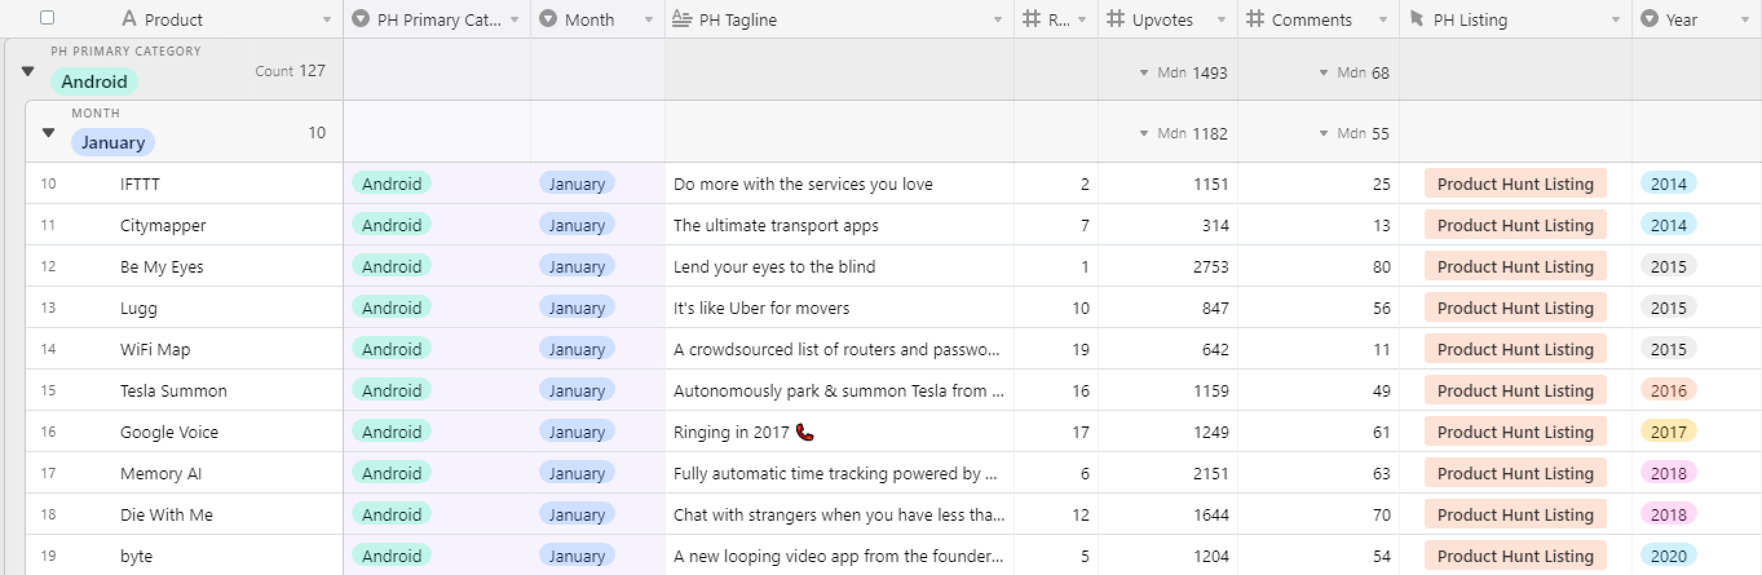1762x575 pixels.
Task: Open the Month column dropdown arrow
Action: coord(648,20)
